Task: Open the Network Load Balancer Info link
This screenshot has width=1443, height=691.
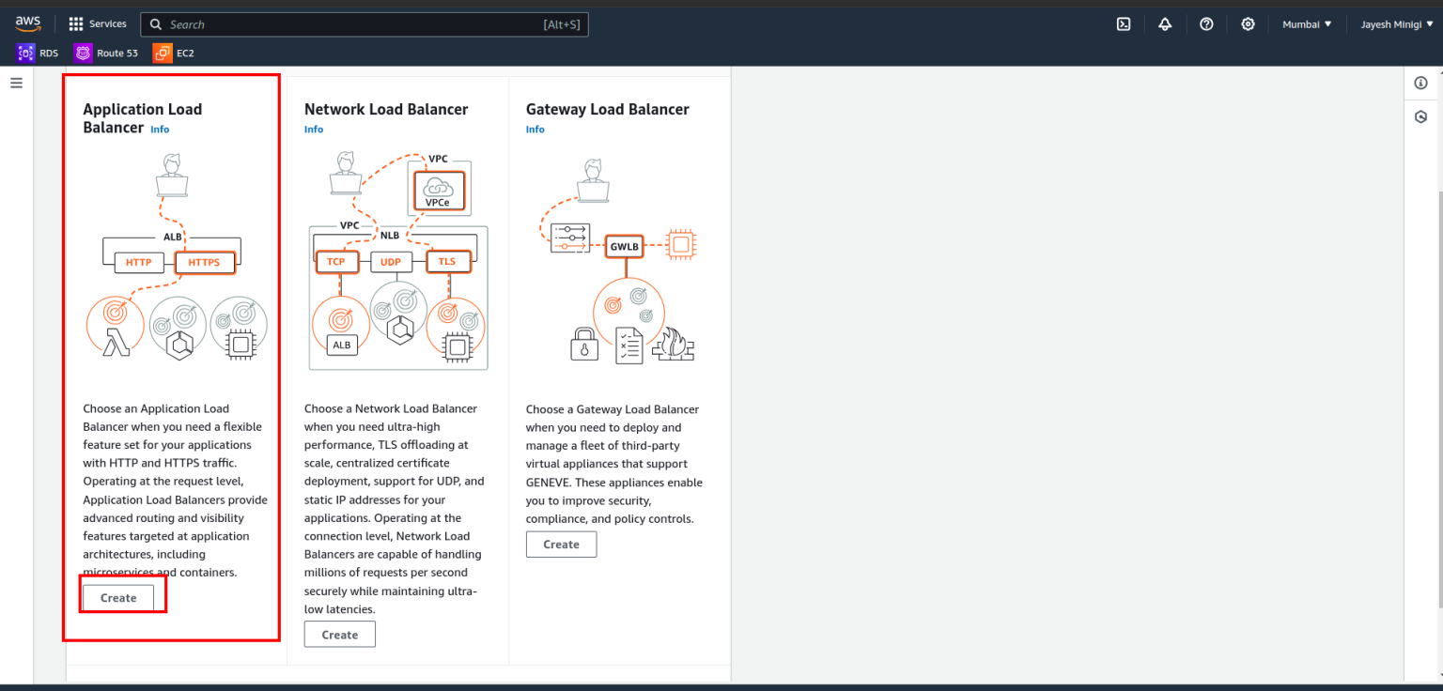Action: tap(313, 129)
